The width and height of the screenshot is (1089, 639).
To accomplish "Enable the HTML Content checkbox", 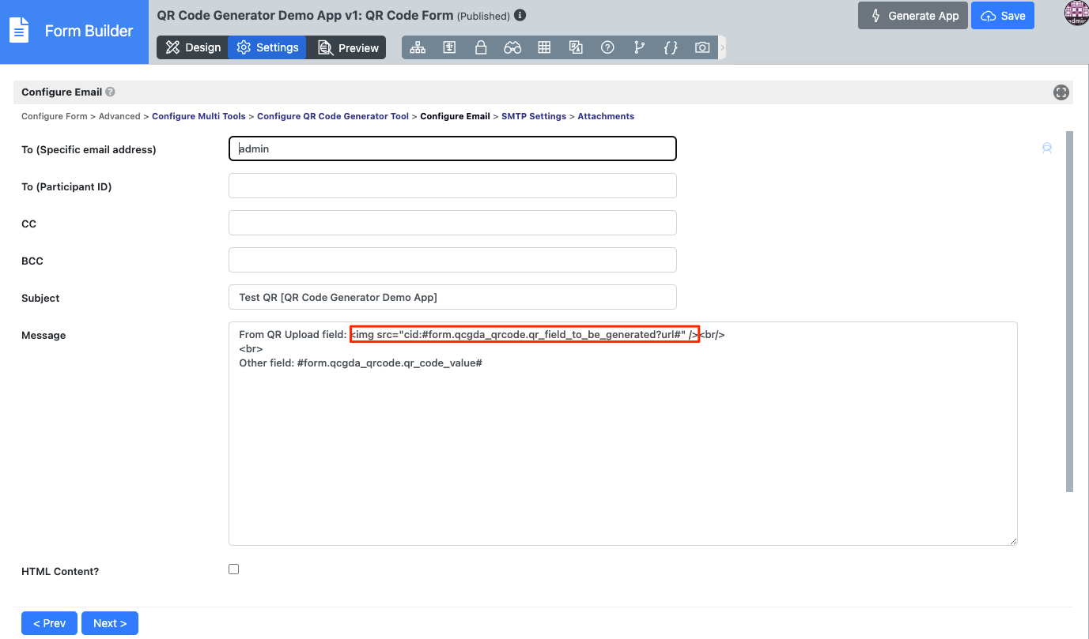I will 233,569.
